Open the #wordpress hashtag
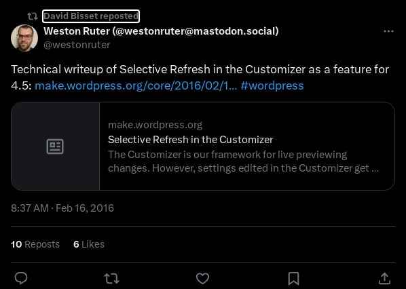The width and height of the screenshot is (406, 289). [x=272, y=85]
